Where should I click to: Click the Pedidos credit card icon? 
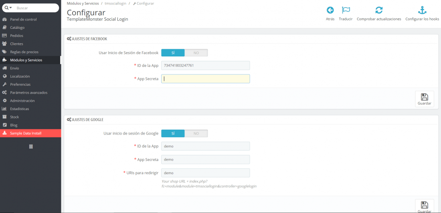click(4, 36)
